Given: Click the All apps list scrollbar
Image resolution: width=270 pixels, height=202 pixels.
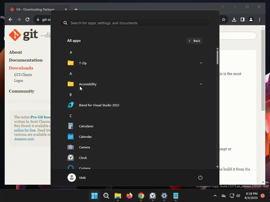Looking at the screenshot, I should 218,57.
